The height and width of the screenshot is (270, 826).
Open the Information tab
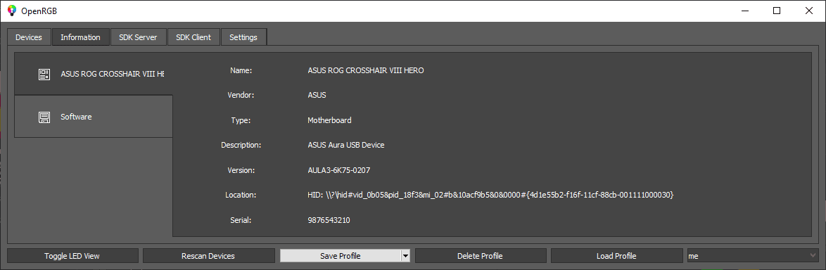81,37
